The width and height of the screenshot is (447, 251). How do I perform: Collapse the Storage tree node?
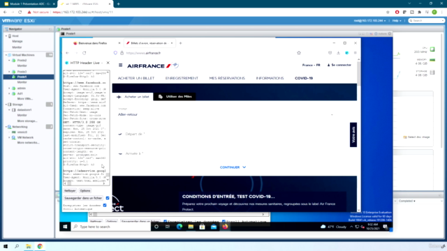tap(6, 105)
